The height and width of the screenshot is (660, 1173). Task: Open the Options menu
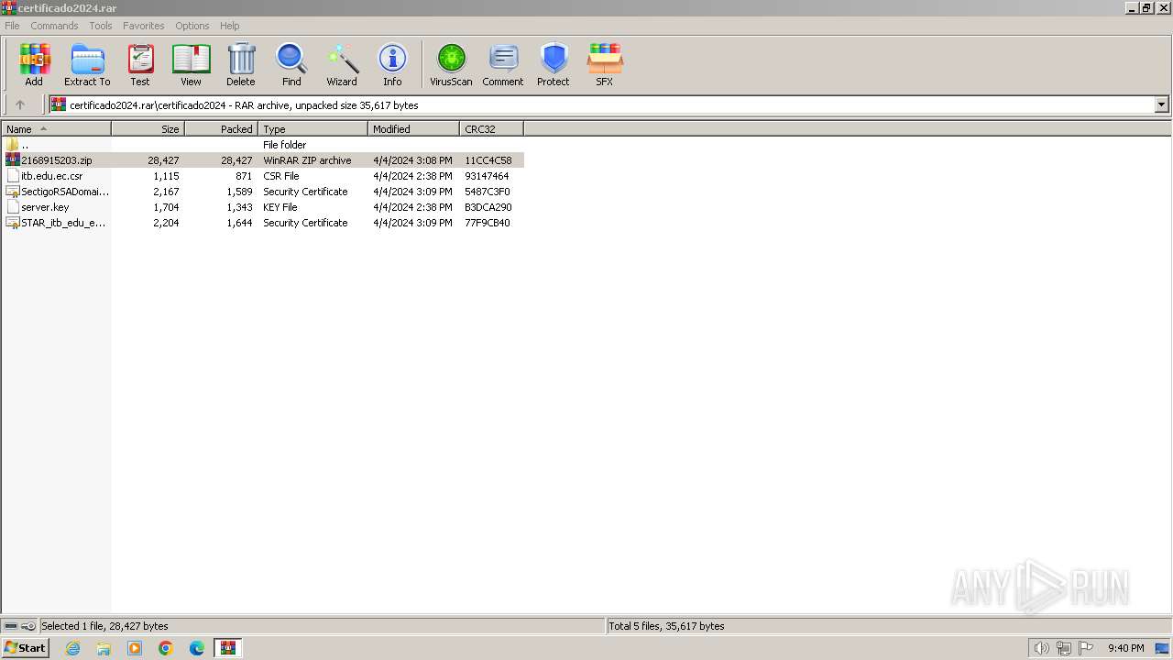point(192,26)
